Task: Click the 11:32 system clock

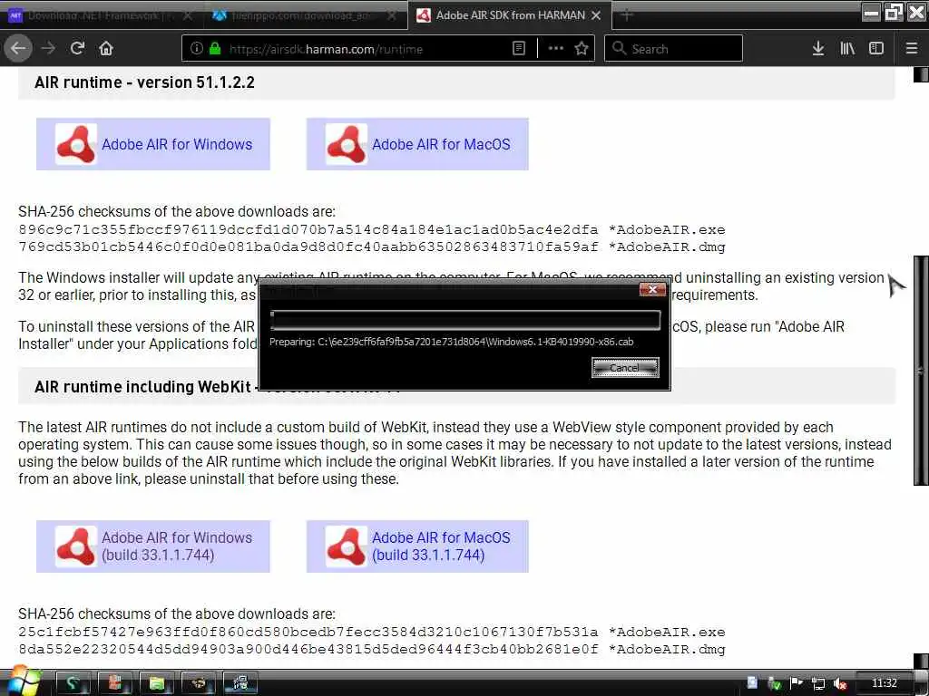Action: 884,683
